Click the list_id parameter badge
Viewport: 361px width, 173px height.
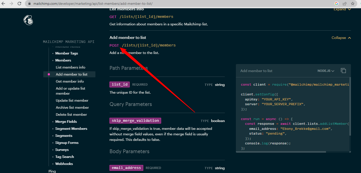pyautogui.click(x=120, y=85)
